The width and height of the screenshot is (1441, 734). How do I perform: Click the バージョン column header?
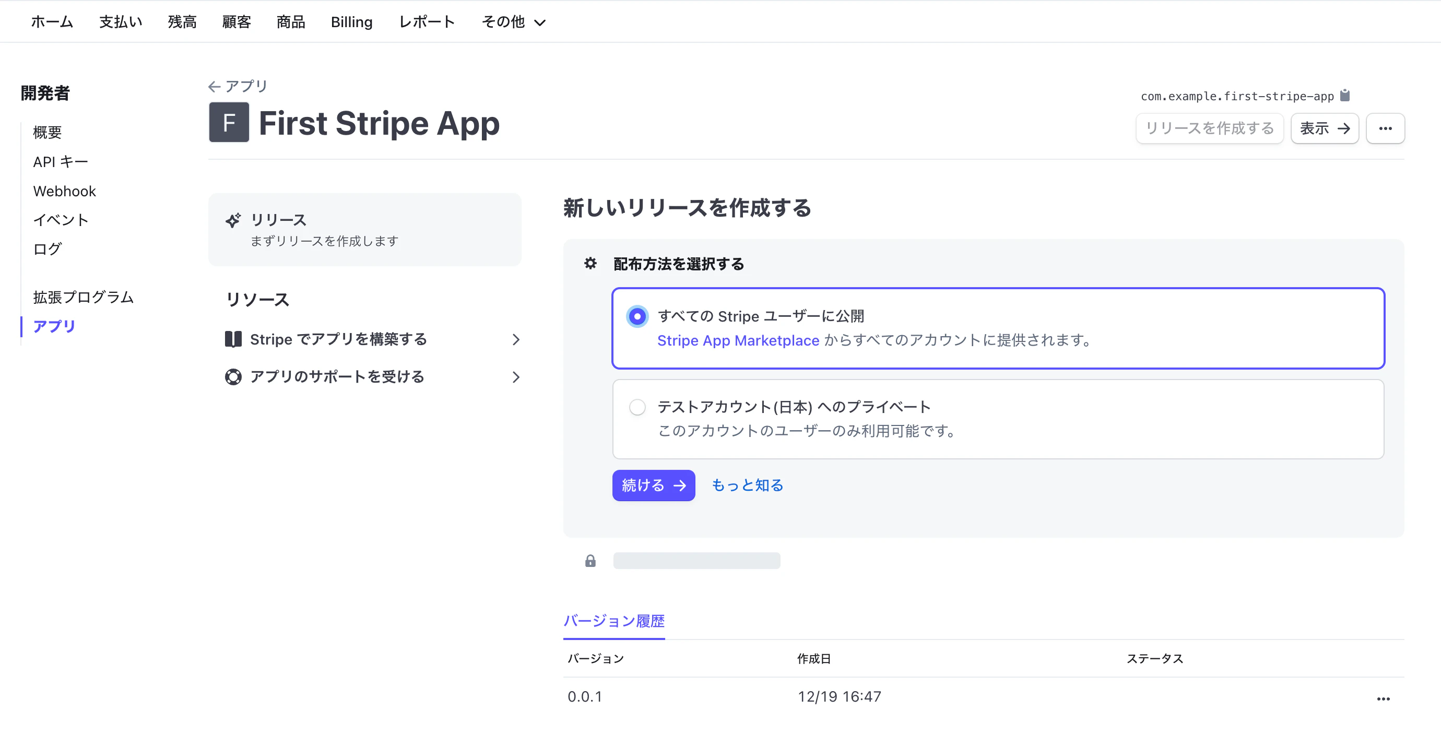tap(596, 658)
